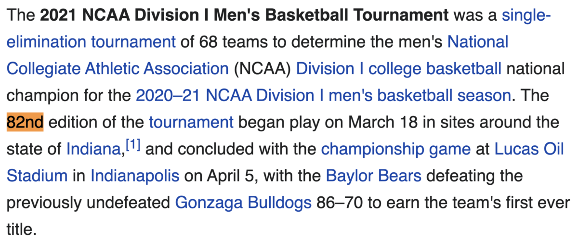Open the championship game link
Viewport: 578px width, 243px height.
pos(396,149)
